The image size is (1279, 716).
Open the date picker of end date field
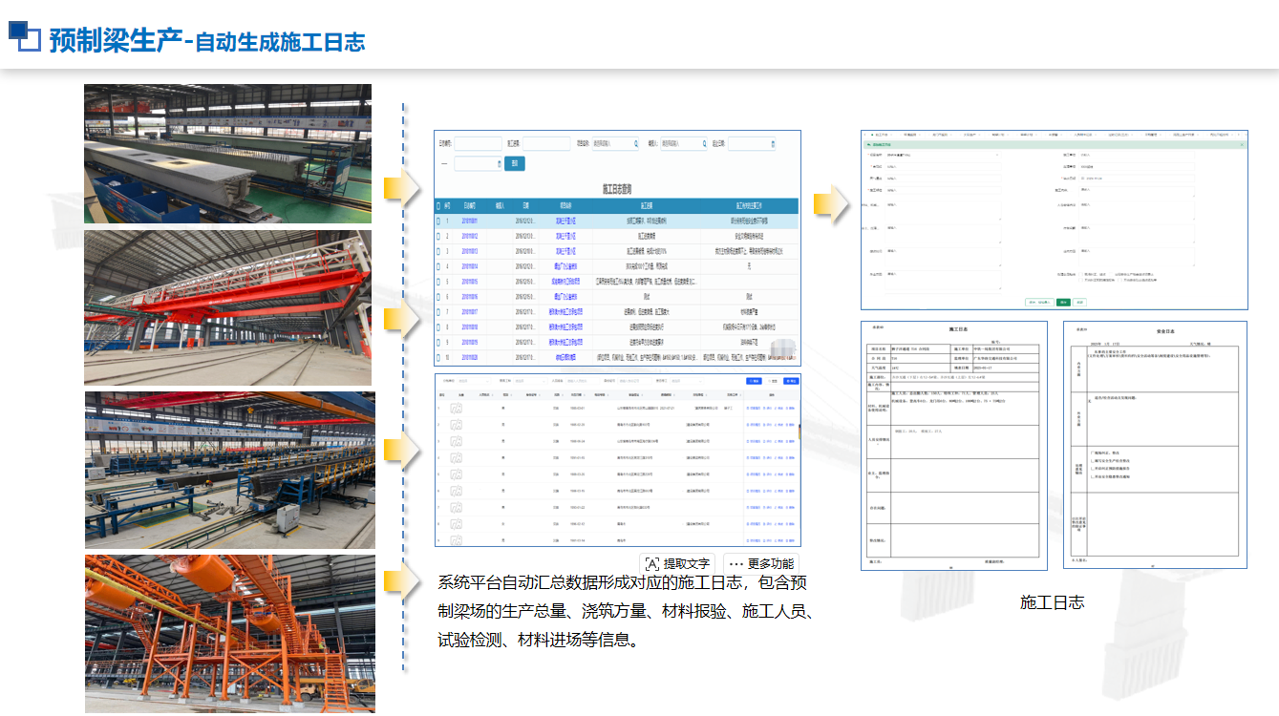pos(500,164)
